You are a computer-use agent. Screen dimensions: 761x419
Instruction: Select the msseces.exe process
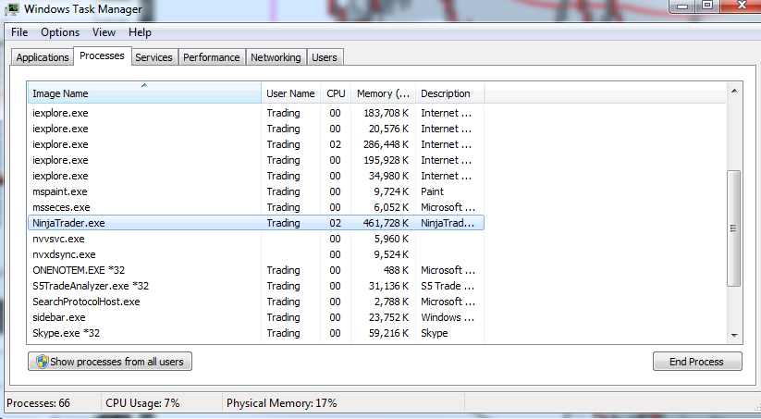[256, 207]
